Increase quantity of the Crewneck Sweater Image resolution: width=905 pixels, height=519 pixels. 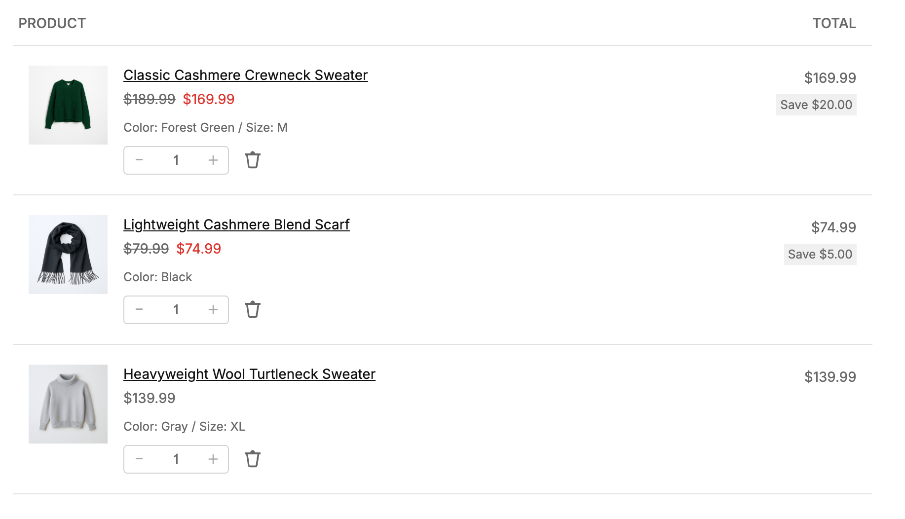(x=213, y=160)
